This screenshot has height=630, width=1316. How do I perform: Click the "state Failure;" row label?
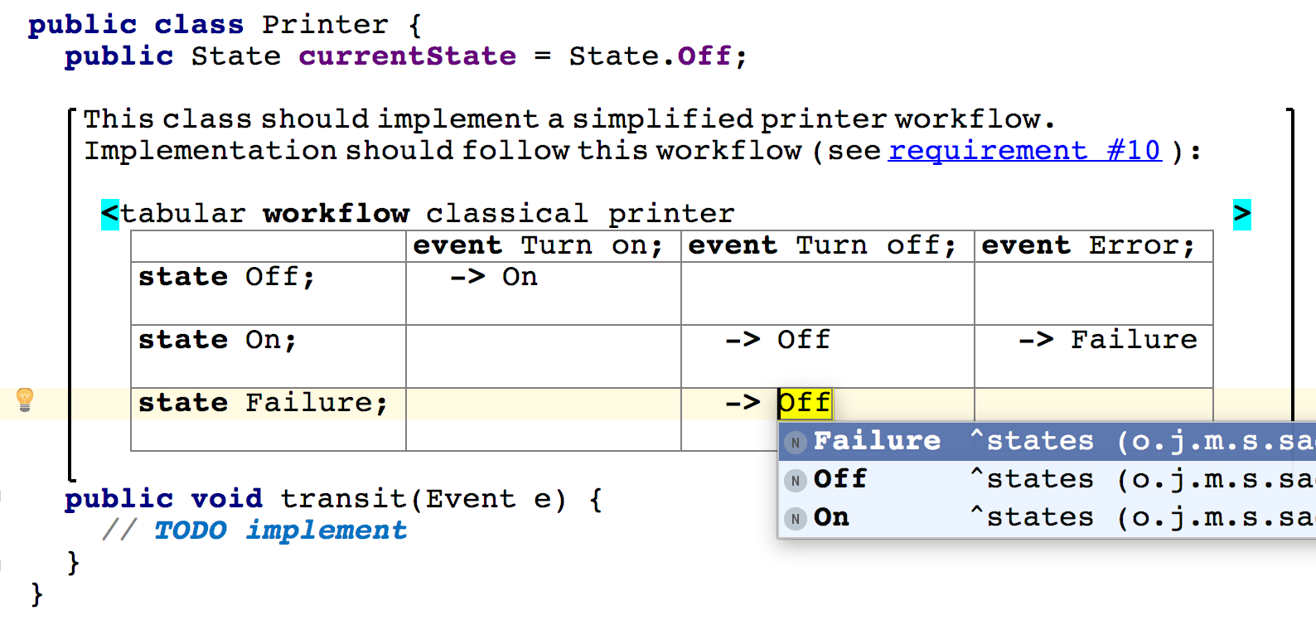point(261,401)
